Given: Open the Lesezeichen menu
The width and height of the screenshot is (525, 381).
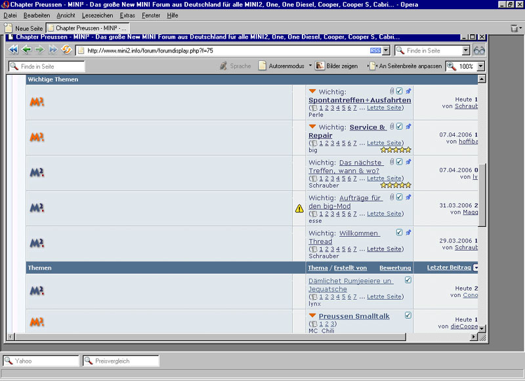Looking at the screenshot, I should pyautogui.click(x=95, y=15).
